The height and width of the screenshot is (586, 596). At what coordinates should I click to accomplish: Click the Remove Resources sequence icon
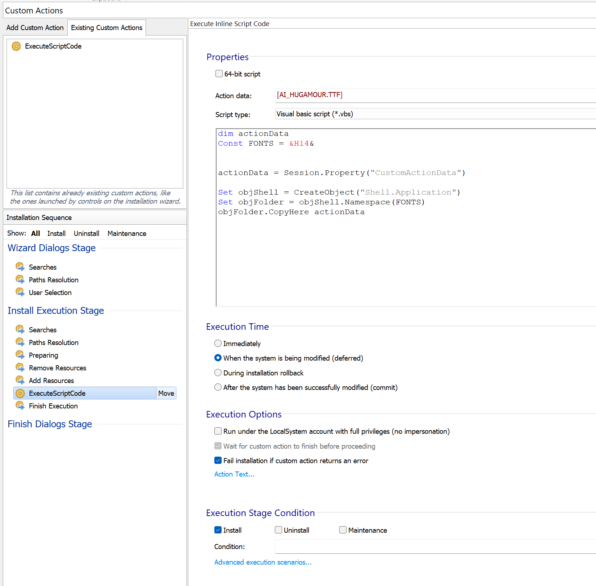pos(20,367)
